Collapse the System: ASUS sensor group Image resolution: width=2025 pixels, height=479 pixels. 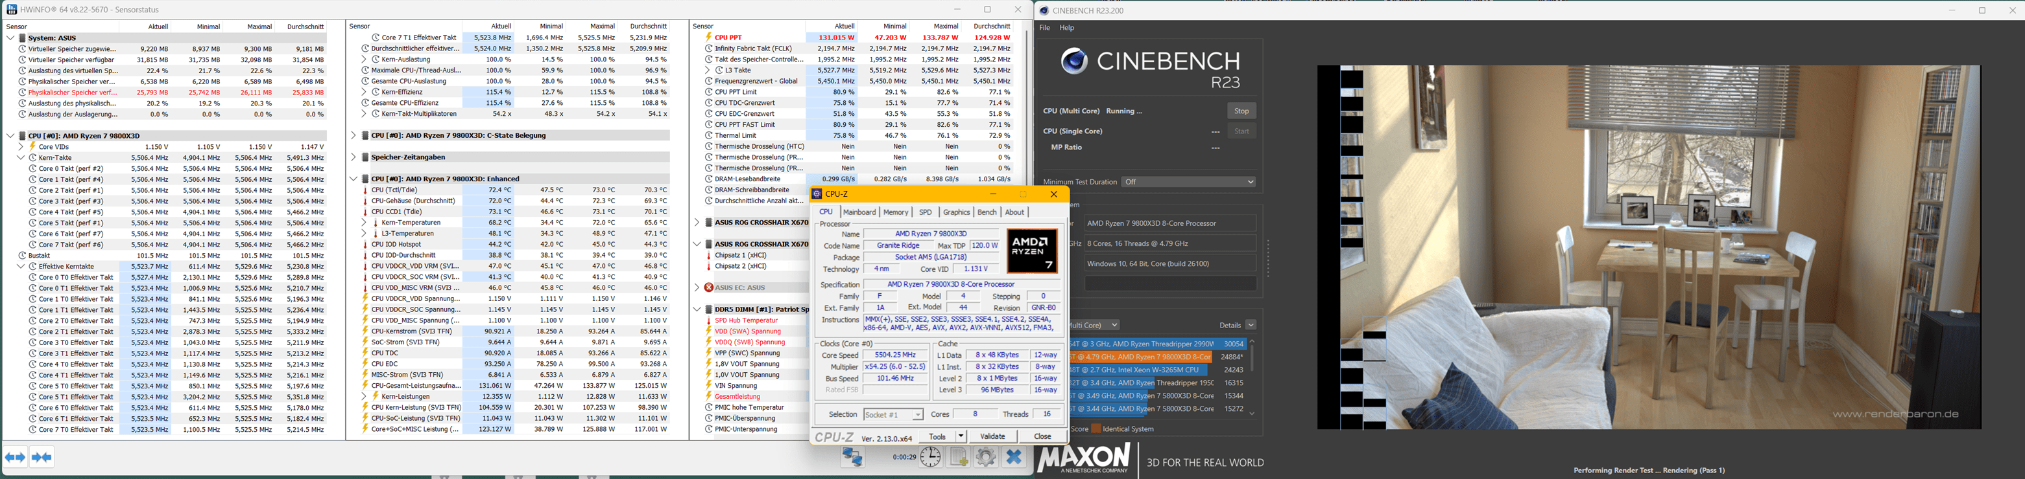[10, 38]
